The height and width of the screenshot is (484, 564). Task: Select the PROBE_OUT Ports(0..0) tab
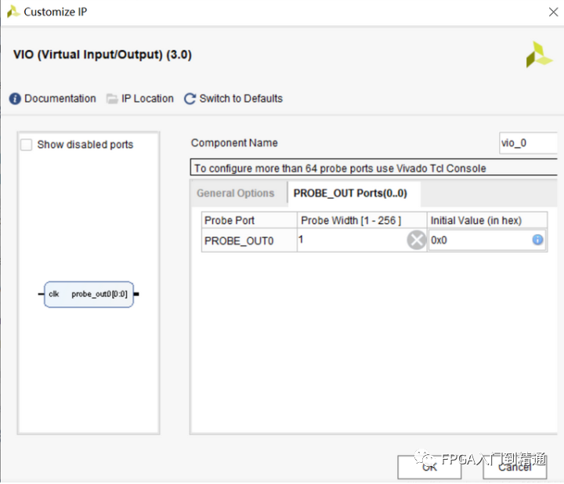click(350, 193)
